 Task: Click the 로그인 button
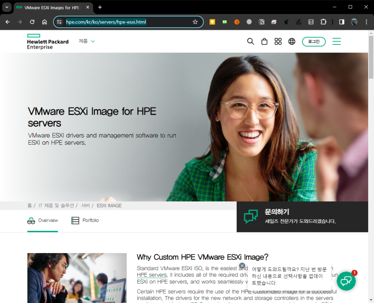coord(314,42)
